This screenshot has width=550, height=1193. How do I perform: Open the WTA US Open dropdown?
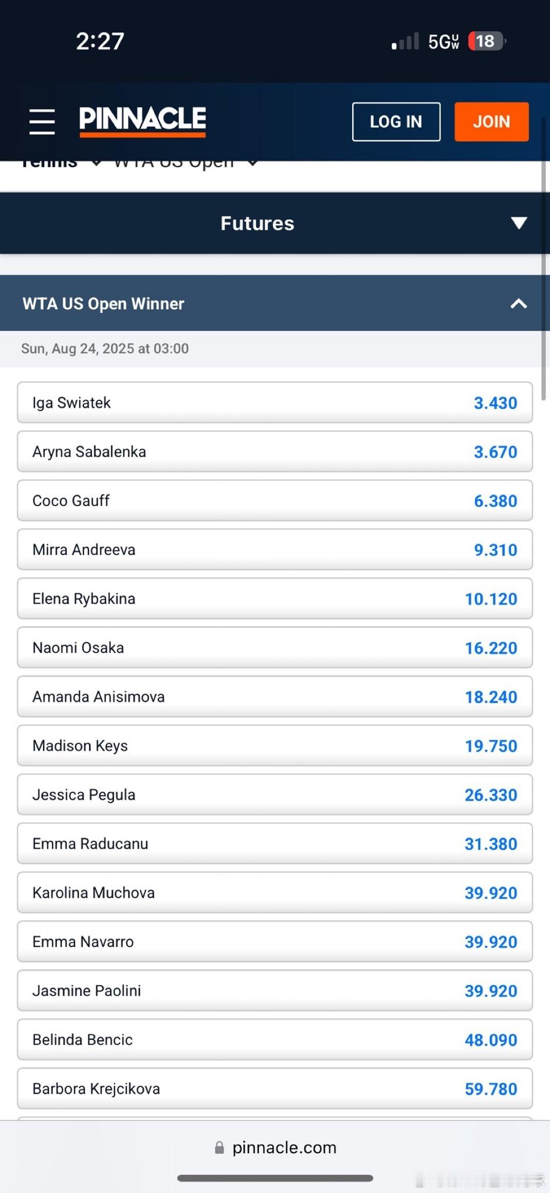[185, 163]
